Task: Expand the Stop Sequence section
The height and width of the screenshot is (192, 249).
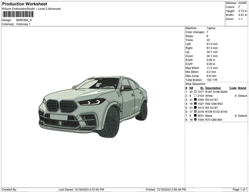Action: click(196, 84)
